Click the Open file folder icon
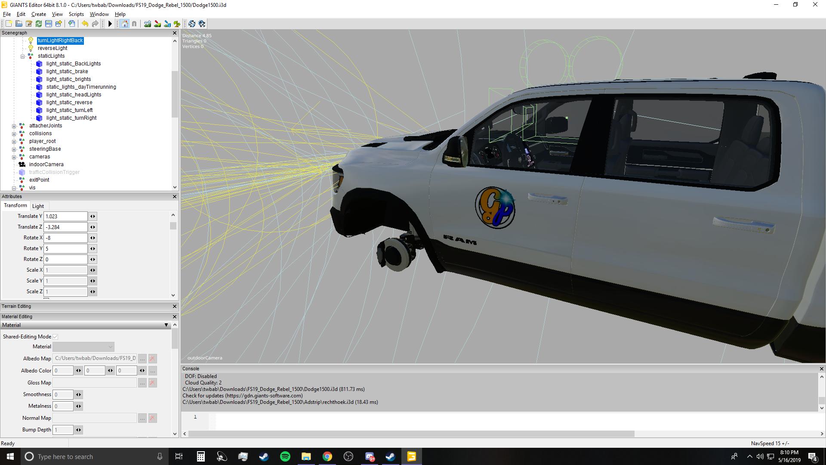This screenshot has width=826, height=465. (x=19, y=24)
